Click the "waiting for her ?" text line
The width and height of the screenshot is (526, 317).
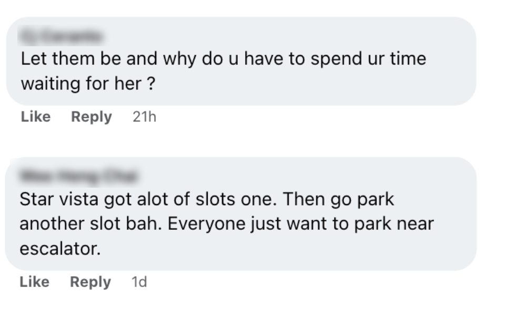[x=87, y=84]
